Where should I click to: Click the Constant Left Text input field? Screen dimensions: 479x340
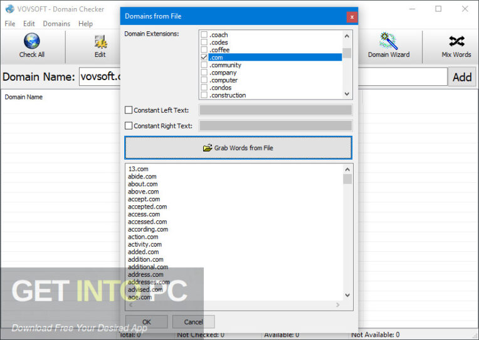click(275, 110)
